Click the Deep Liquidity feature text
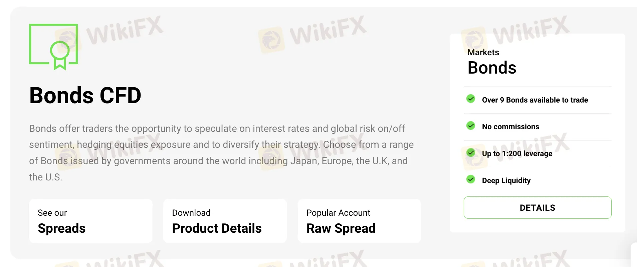Viewport: 637px width, 267px height. [x=506, y=180]
